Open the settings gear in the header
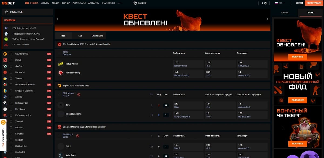 point(265,3)
